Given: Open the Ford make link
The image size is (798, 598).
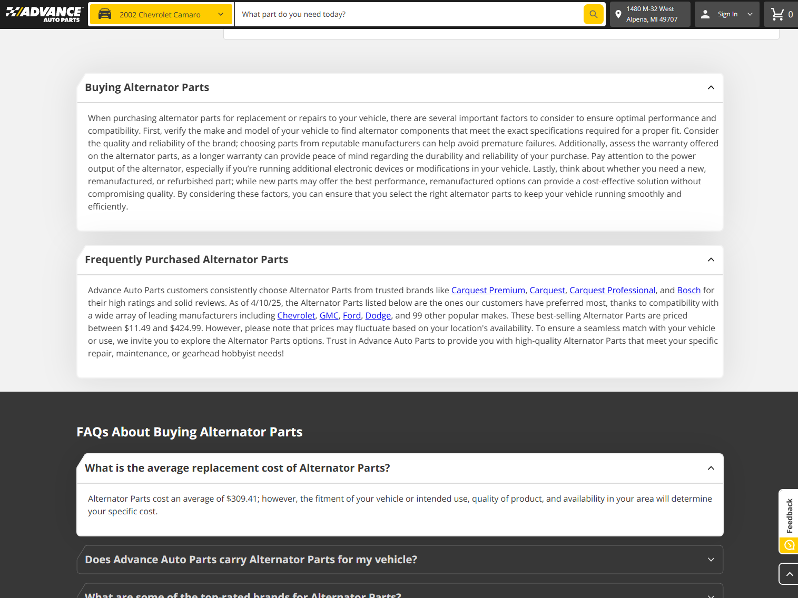Looking at the screenshot, I should tap(352, 315).
